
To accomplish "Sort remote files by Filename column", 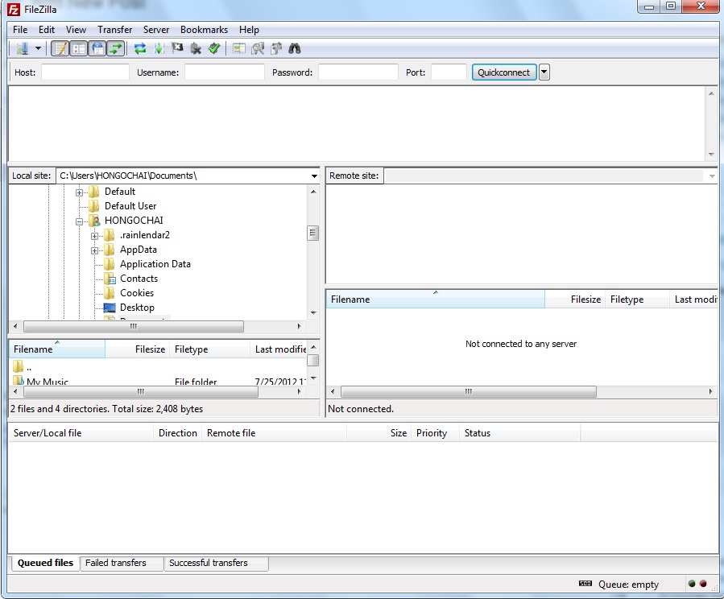I will tap(436, 299).
